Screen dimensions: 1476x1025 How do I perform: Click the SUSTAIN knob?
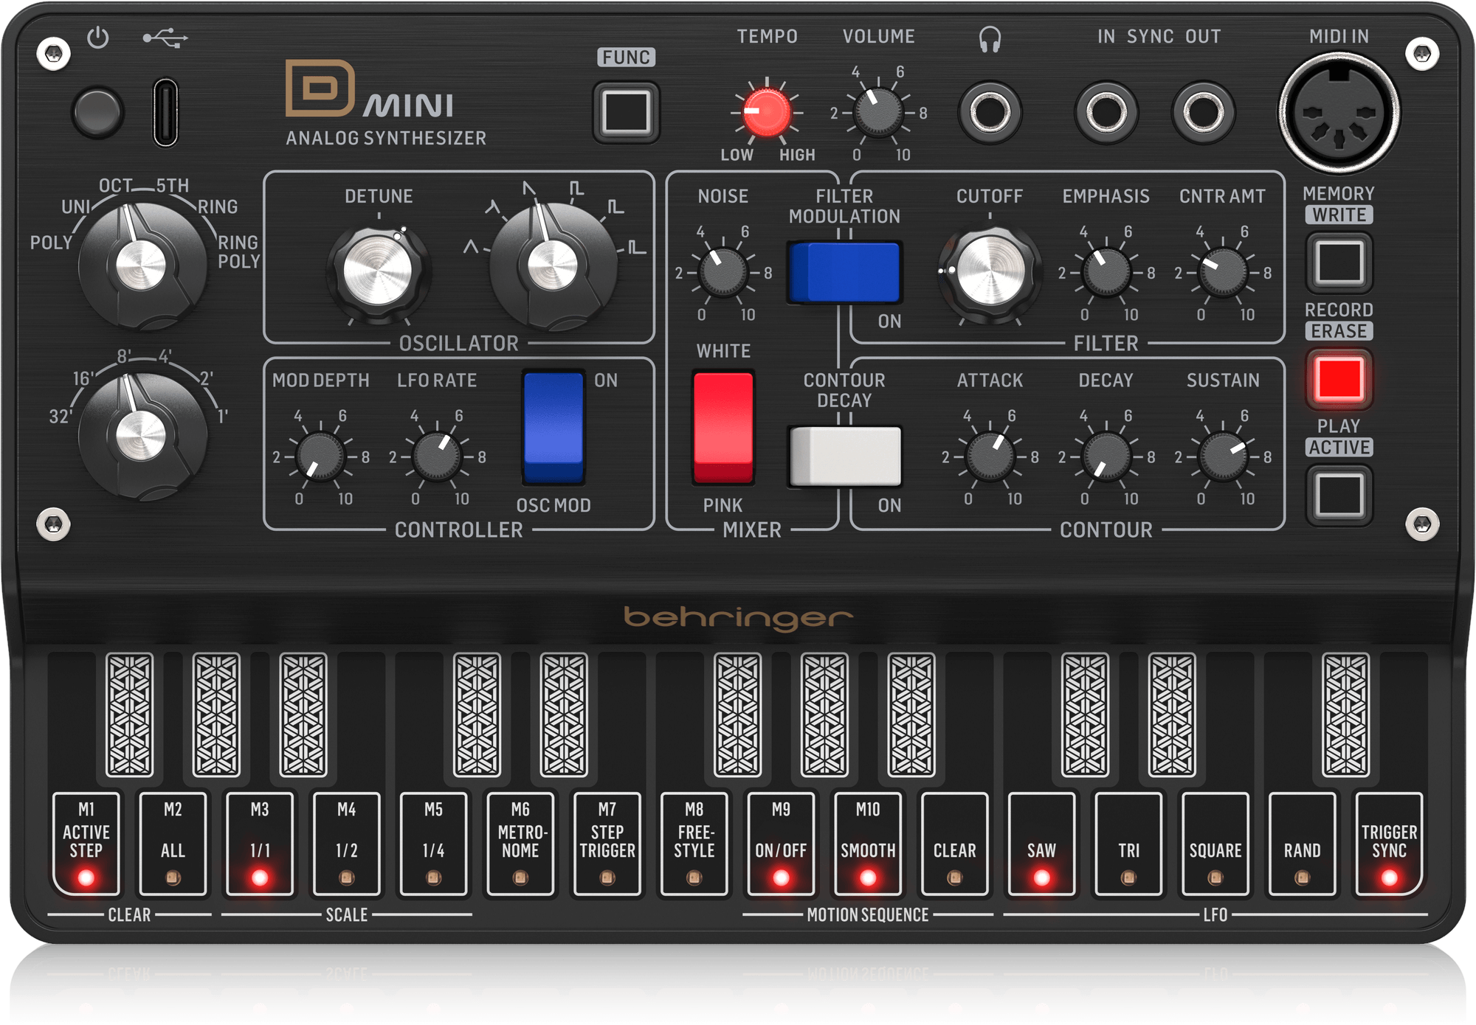pos(1223,456)
